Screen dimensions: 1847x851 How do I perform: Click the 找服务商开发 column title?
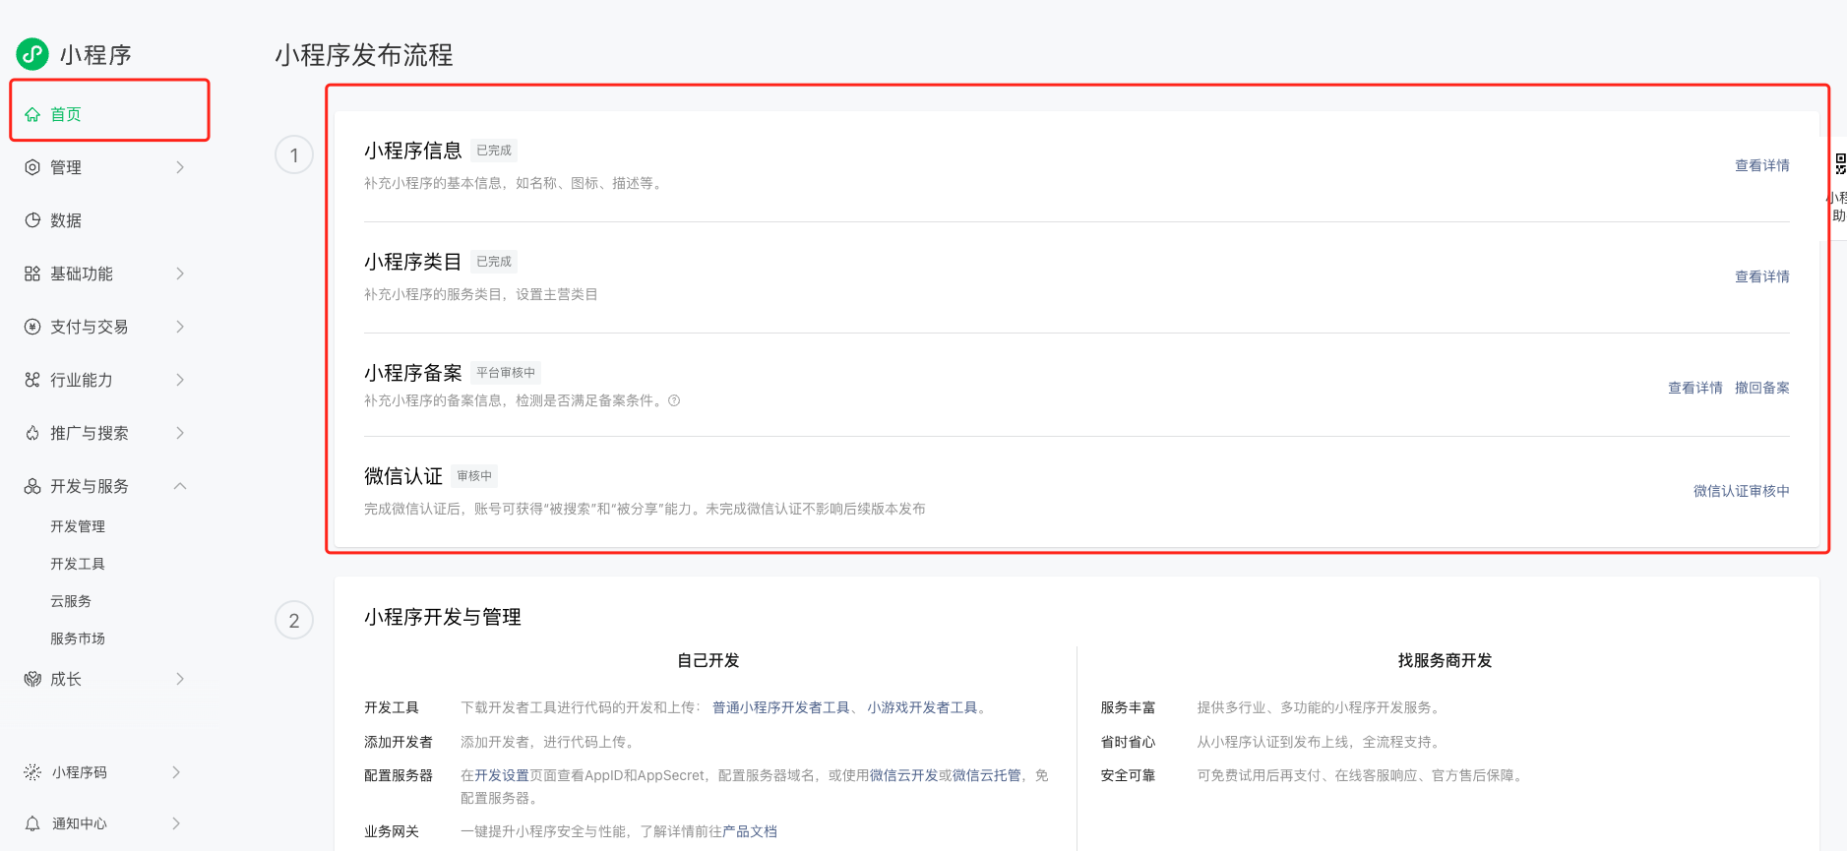click(1445, 660)
